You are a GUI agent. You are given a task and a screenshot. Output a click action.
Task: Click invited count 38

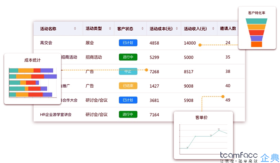[228, 71]
